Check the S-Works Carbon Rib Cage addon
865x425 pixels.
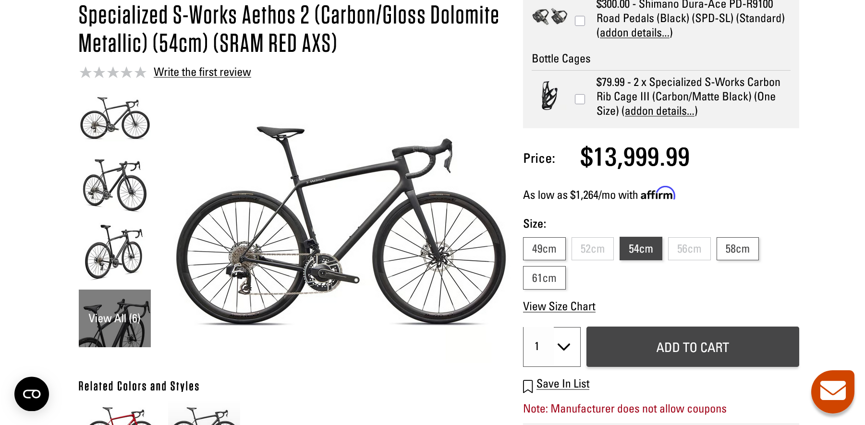pyautogui.click(x=580, y=99)
